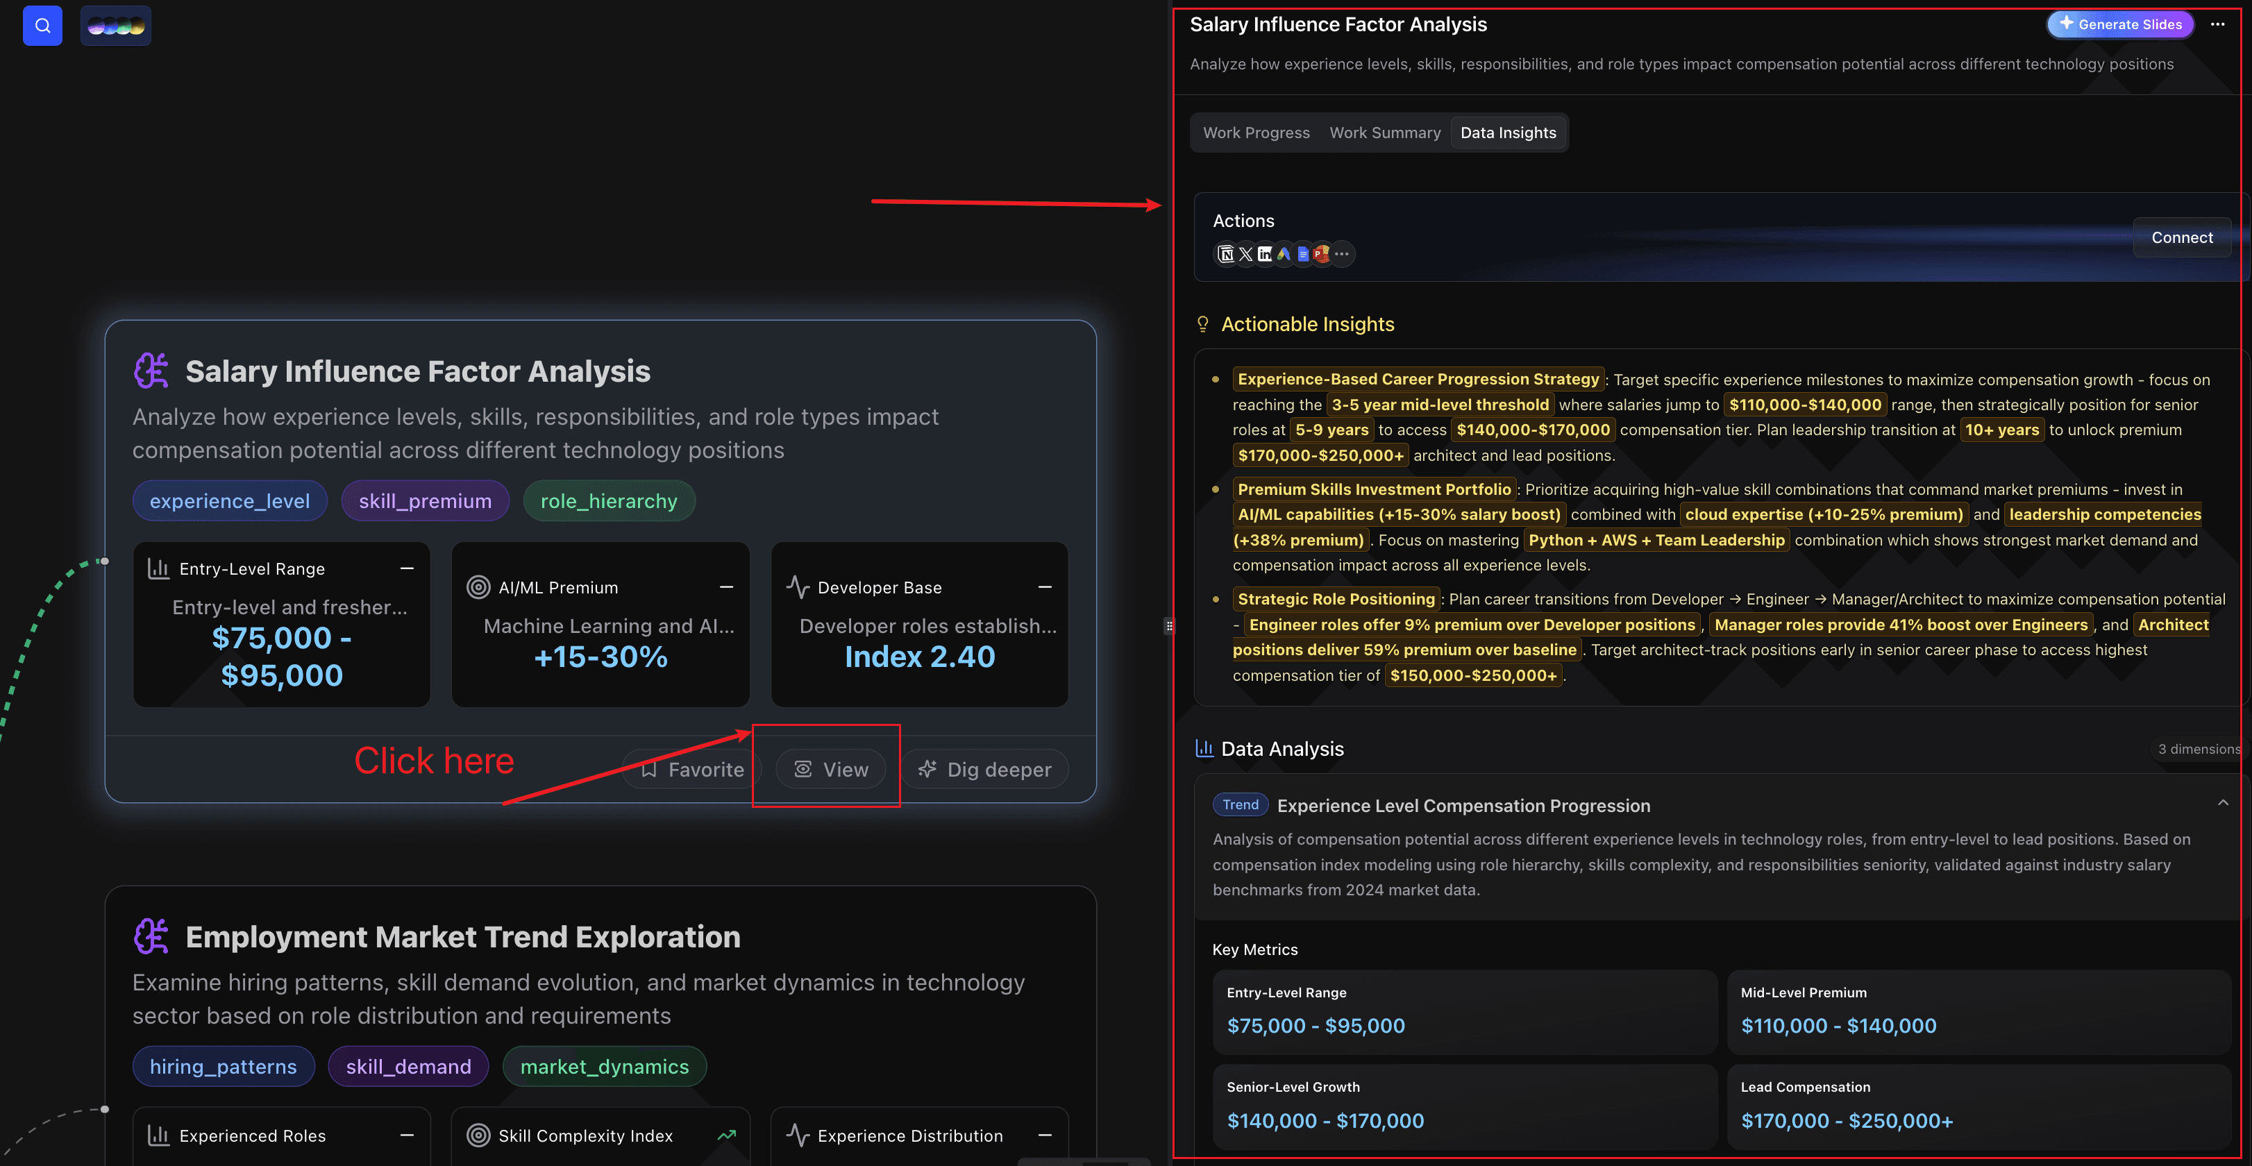The image size is (2252, 1166).
Task: Open the three-dot menu beside Generate Slides
Action: point(2218,24)
